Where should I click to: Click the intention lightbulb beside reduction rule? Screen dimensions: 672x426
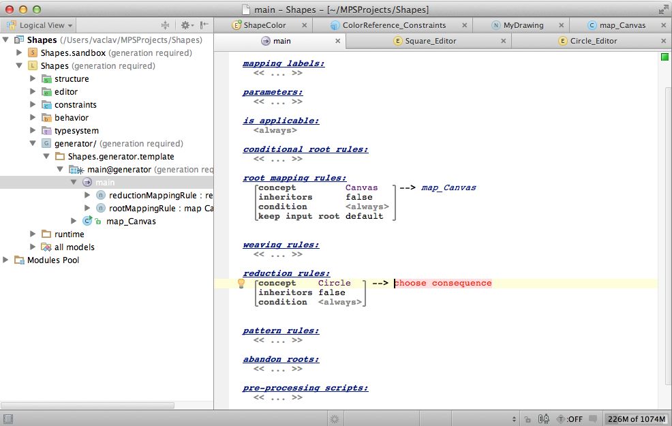[x=241, y=284]
